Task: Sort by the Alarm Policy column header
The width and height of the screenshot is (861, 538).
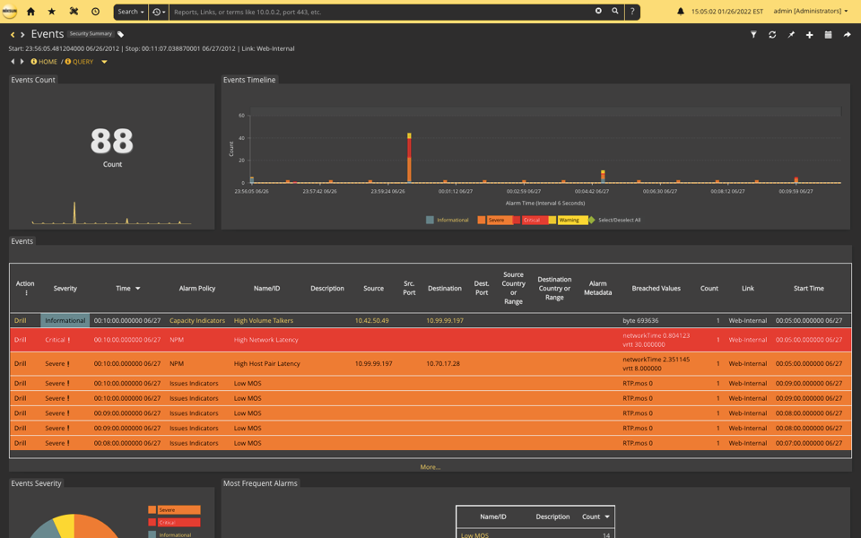Action: click(x=197, y=288)
